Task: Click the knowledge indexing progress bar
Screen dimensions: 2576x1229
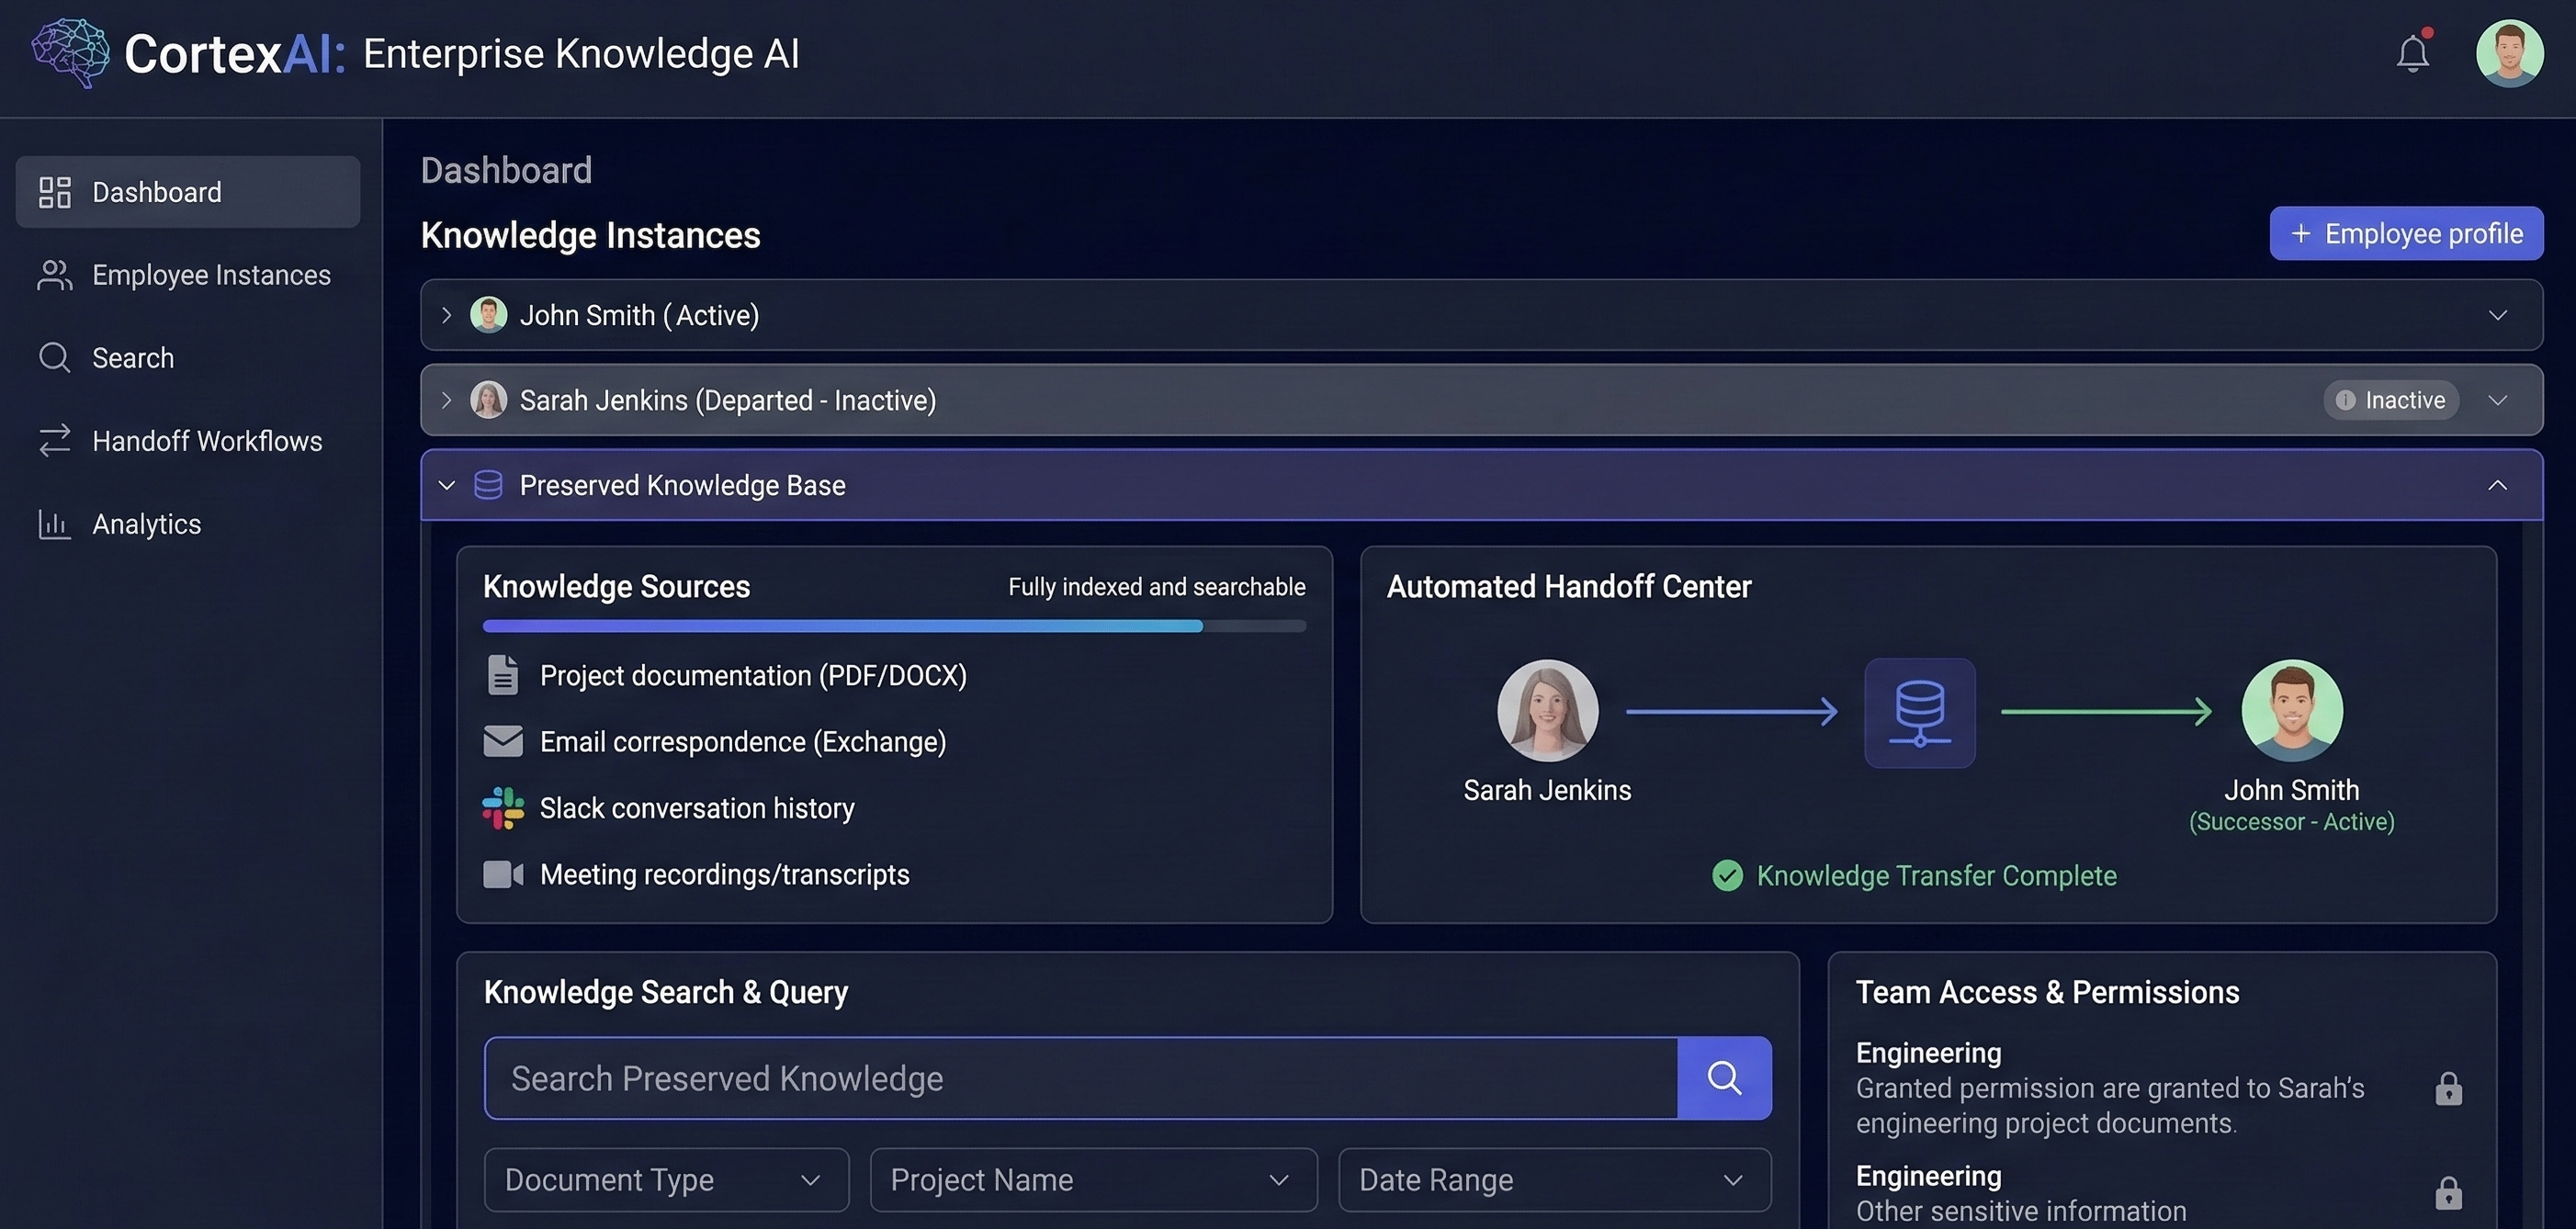Action: pos(893,625)
